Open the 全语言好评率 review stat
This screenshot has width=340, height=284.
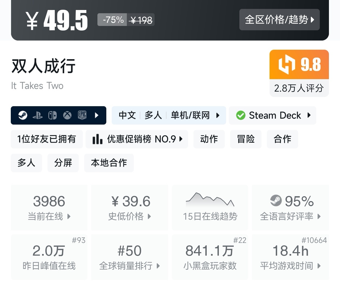click(290, 208)
